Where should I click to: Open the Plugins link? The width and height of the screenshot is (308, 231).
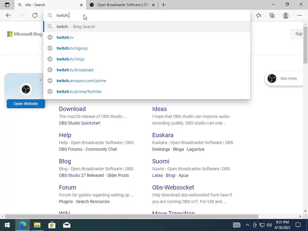pyautogui.click(x=66, y=202)
